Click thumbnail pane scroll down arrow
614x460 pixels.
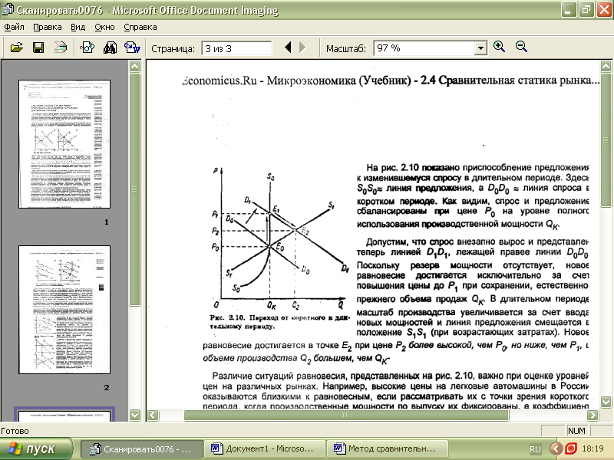(135, 415)
